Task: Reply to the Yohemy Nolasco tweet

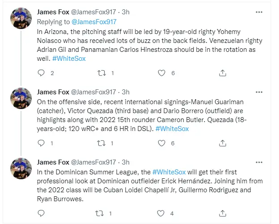Action: [41, 73]
